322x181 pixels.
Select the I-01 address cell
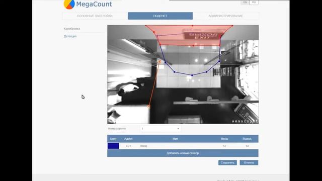point(128,146)
